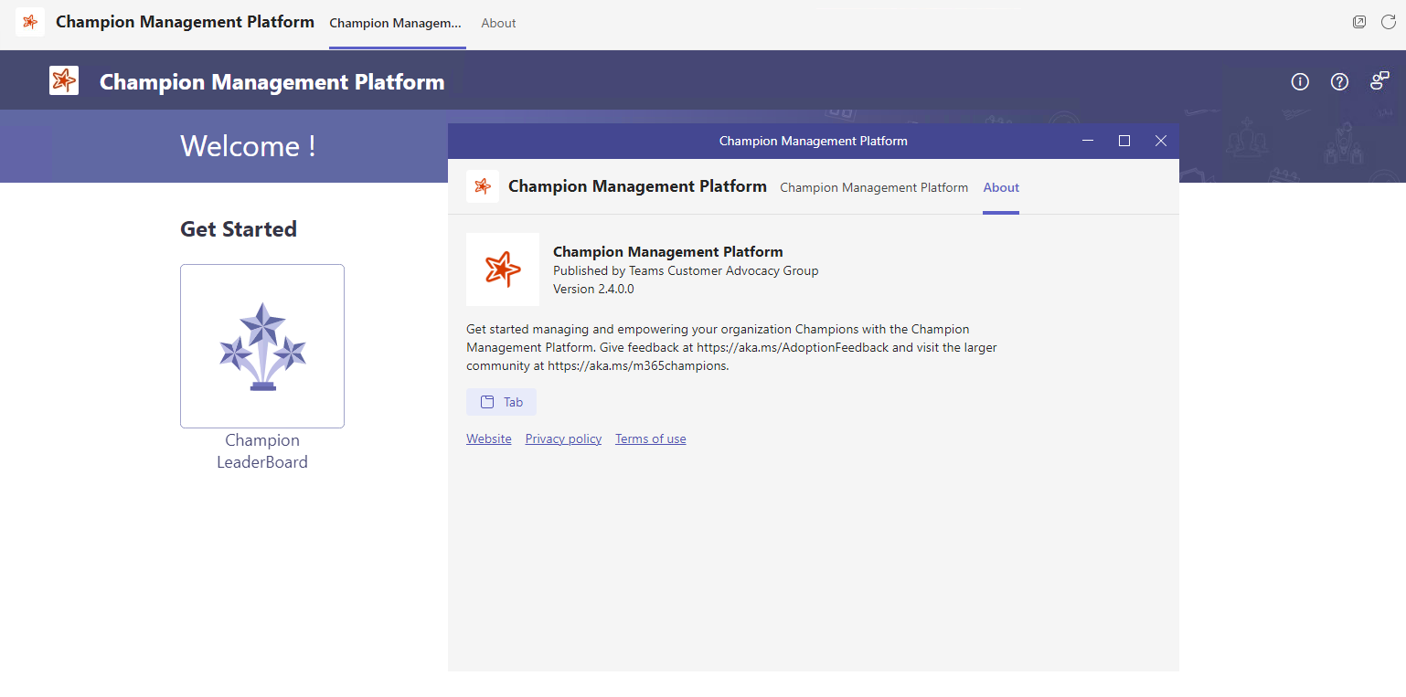Click the Tab button in the dialog
The height and width of the screenshot is (697, 1406).
point(501,401)
